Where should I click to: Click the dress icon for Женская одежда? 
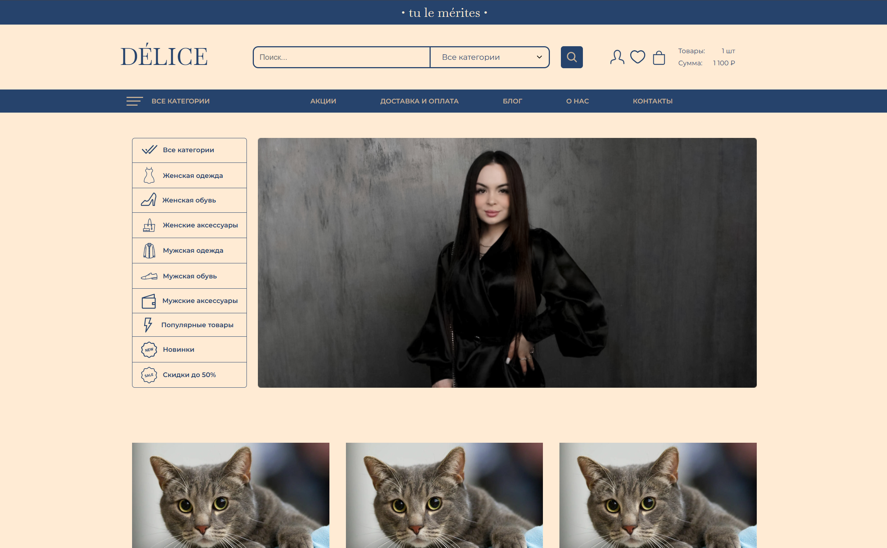(x=149, y=175)
